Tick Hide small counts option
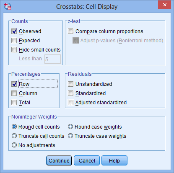This screenshot has width=174, height=173. coord(14,50)
